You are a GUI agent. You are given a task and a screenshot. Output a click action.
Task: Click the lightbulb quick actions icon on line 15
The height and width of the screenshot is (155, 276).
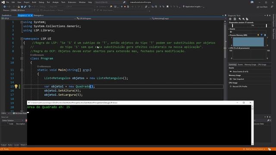pyautogui.click(x=16, y=86)
